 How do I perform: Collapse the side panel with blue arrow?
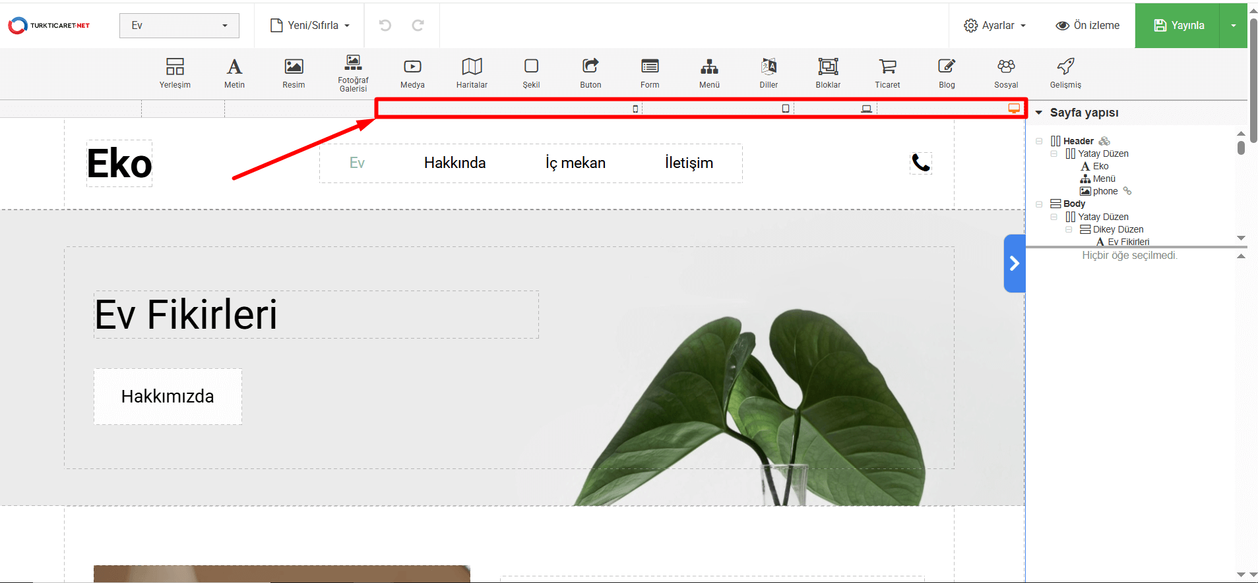click(x=1015, y=264)
